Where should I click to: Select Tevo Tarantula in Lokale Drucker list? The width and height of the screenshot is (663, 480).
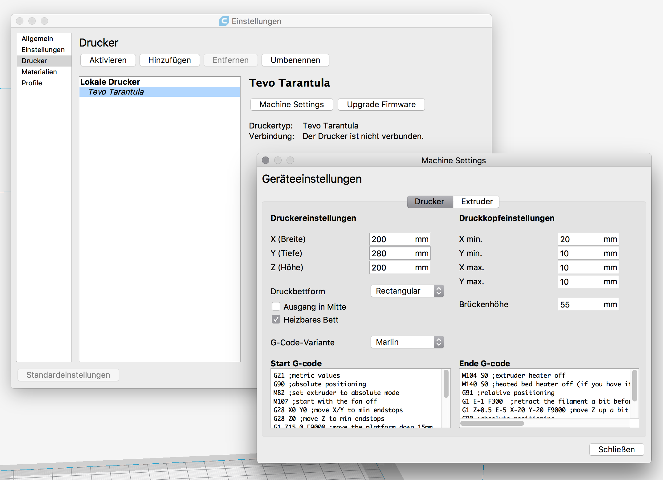click(160, 92)
